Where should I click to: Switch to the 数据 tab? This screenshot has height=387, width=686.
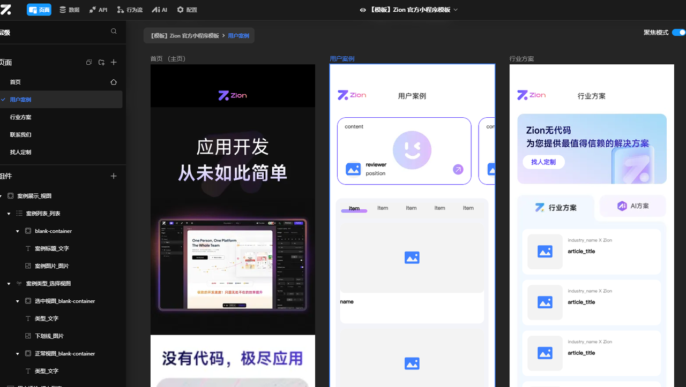[69, 9]
